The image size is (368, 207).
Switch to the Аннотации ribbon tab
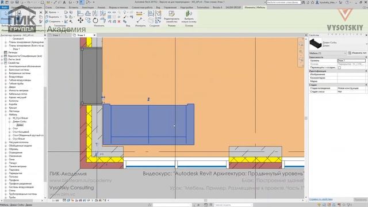point(88,7)
